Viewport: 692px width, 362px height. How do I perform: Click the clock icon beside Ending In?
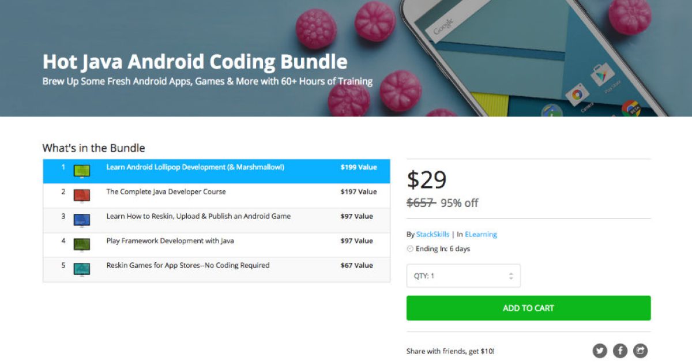point(411,248)
